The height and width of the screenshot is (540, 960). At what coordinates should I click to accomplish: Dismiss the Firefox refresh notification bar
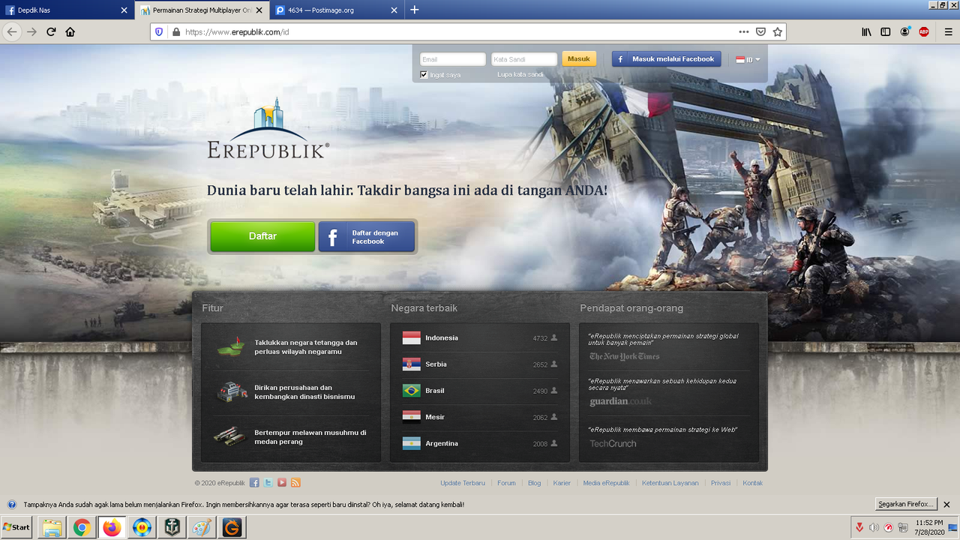click(x=946, y=505)
